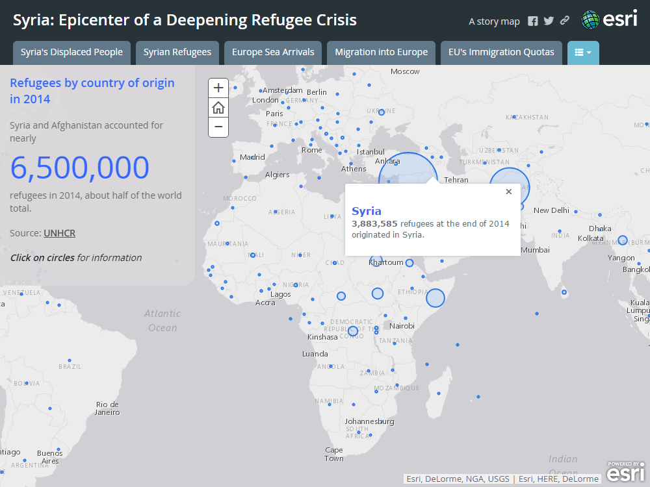Screen dimensions: 650x487
Task: Switch to Syria's Displaced People tab
Action: point(71,53)
